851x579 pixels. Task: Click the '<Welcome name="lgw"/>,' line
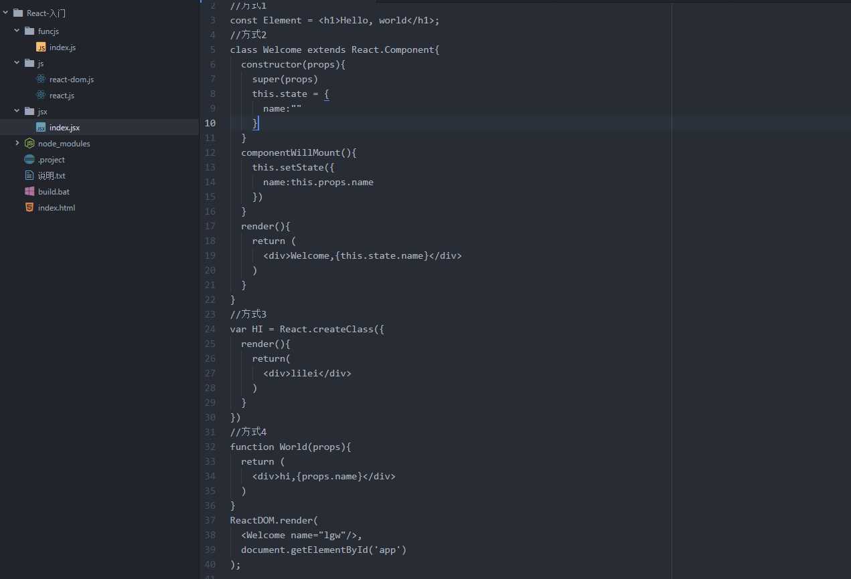pyautogui.click(x=301, y=535)
